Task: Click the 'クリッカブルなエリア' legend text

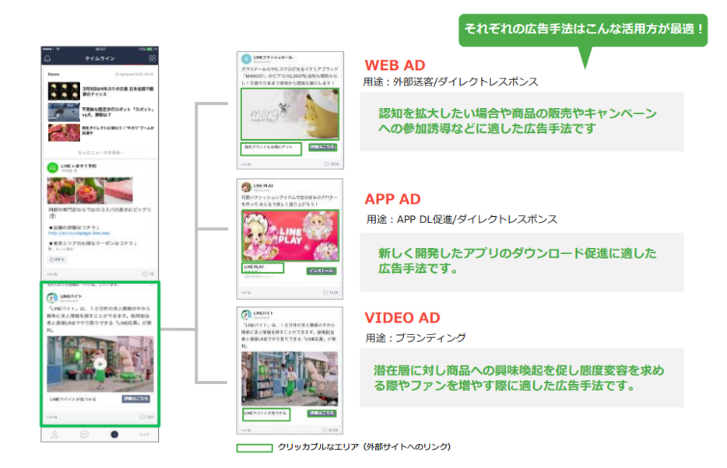Action: tap(364, 447)
